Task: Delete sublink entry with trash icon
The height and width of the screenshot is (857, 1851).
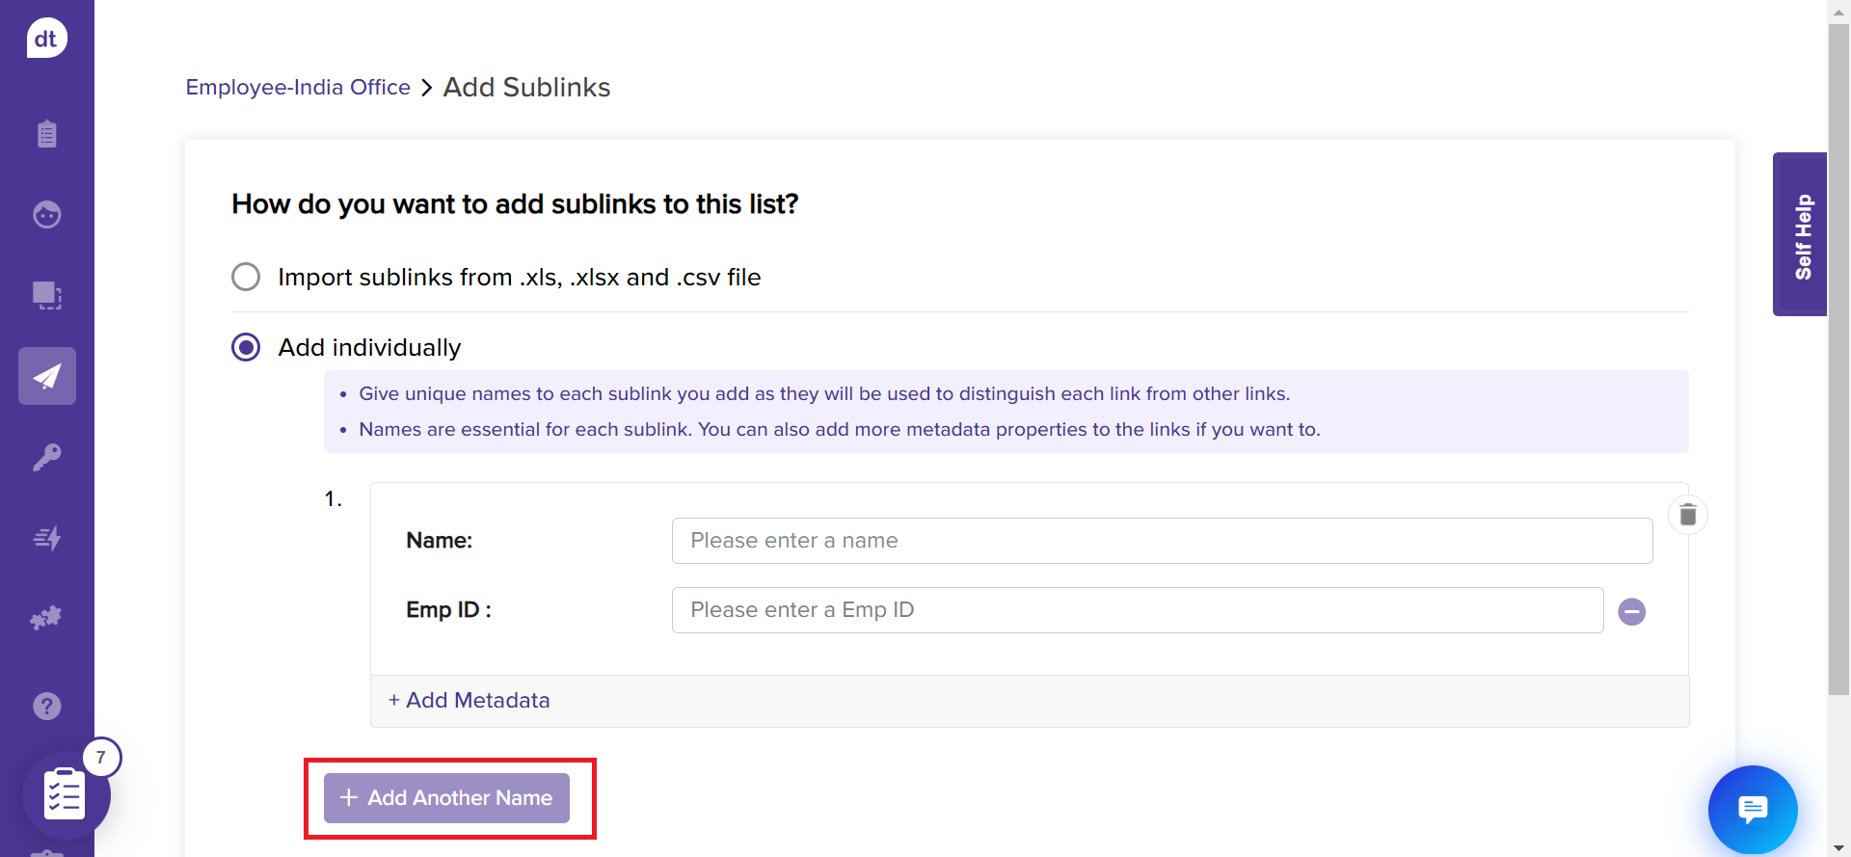Action: (x=1687, y=515)
